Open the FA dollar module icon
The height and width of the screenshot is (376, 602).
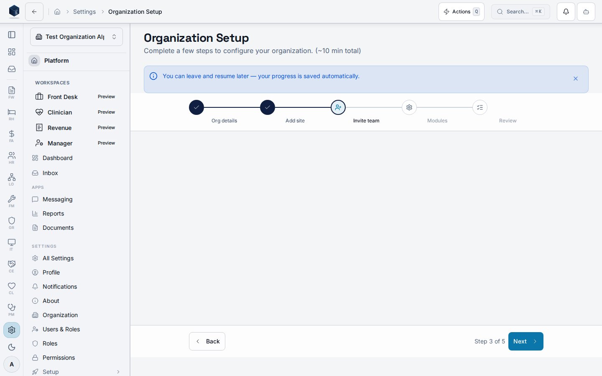point(12,136)
